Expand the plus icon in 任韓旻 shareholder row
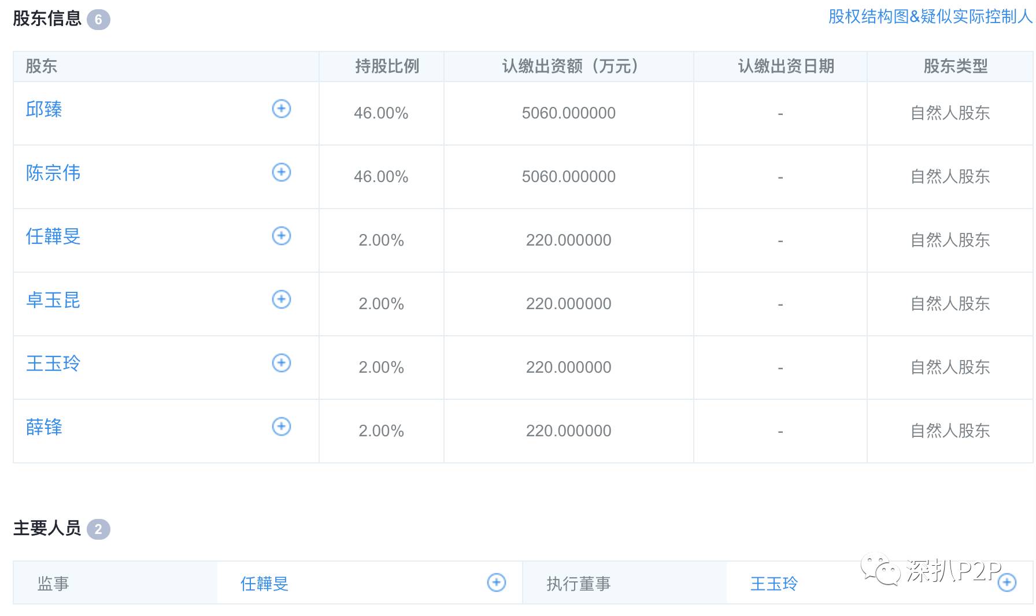Image resolution: width=1036 pixels, height=616 pixels. (282, 236)
